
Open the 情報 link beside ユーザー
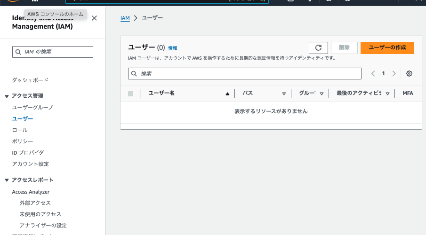click(173, 48)
